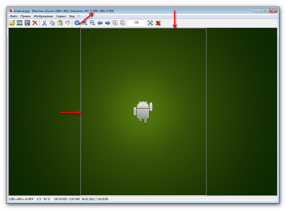Click the Android robot in the image
Screen dimensions: 286x210
coord(143,112)
